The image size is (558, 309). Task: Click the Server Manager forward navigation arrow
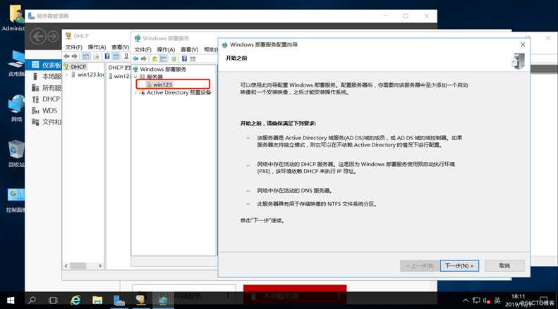pyautogui.click(x=53, y=37)
